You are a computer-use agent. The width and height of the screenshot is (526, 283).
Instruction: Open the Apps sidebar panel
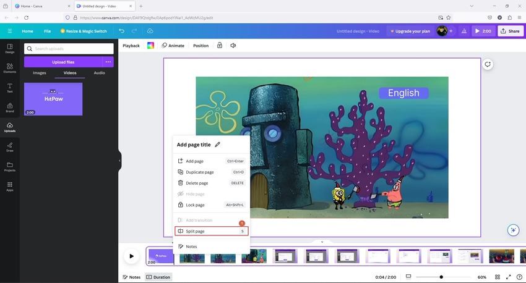click(x=10, y=187)
